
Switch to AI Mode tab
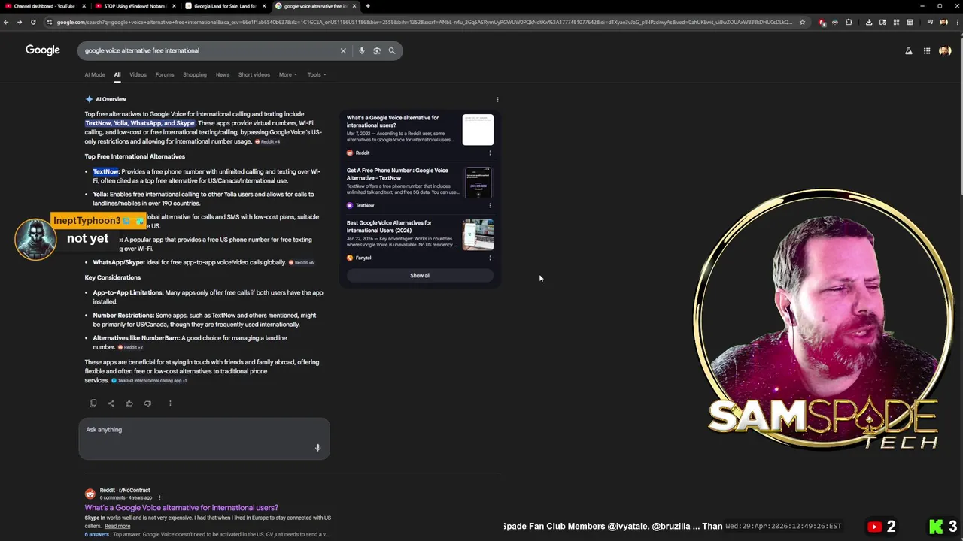(95, 74)
